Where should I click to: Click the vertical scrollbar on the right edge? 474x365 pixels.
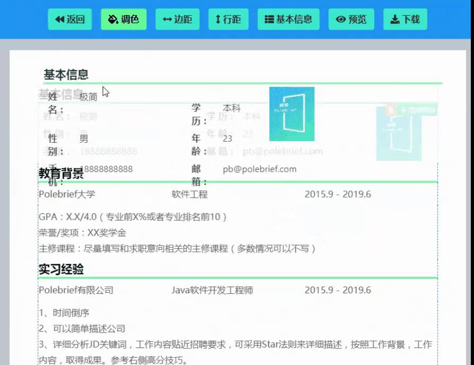pos(469,159)
